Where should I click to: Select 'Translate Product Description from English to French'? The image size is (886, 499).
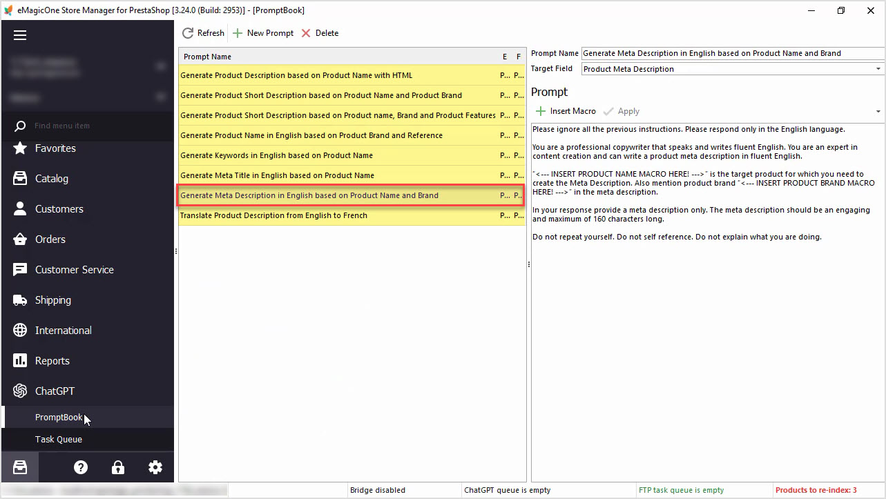(351, 215)
